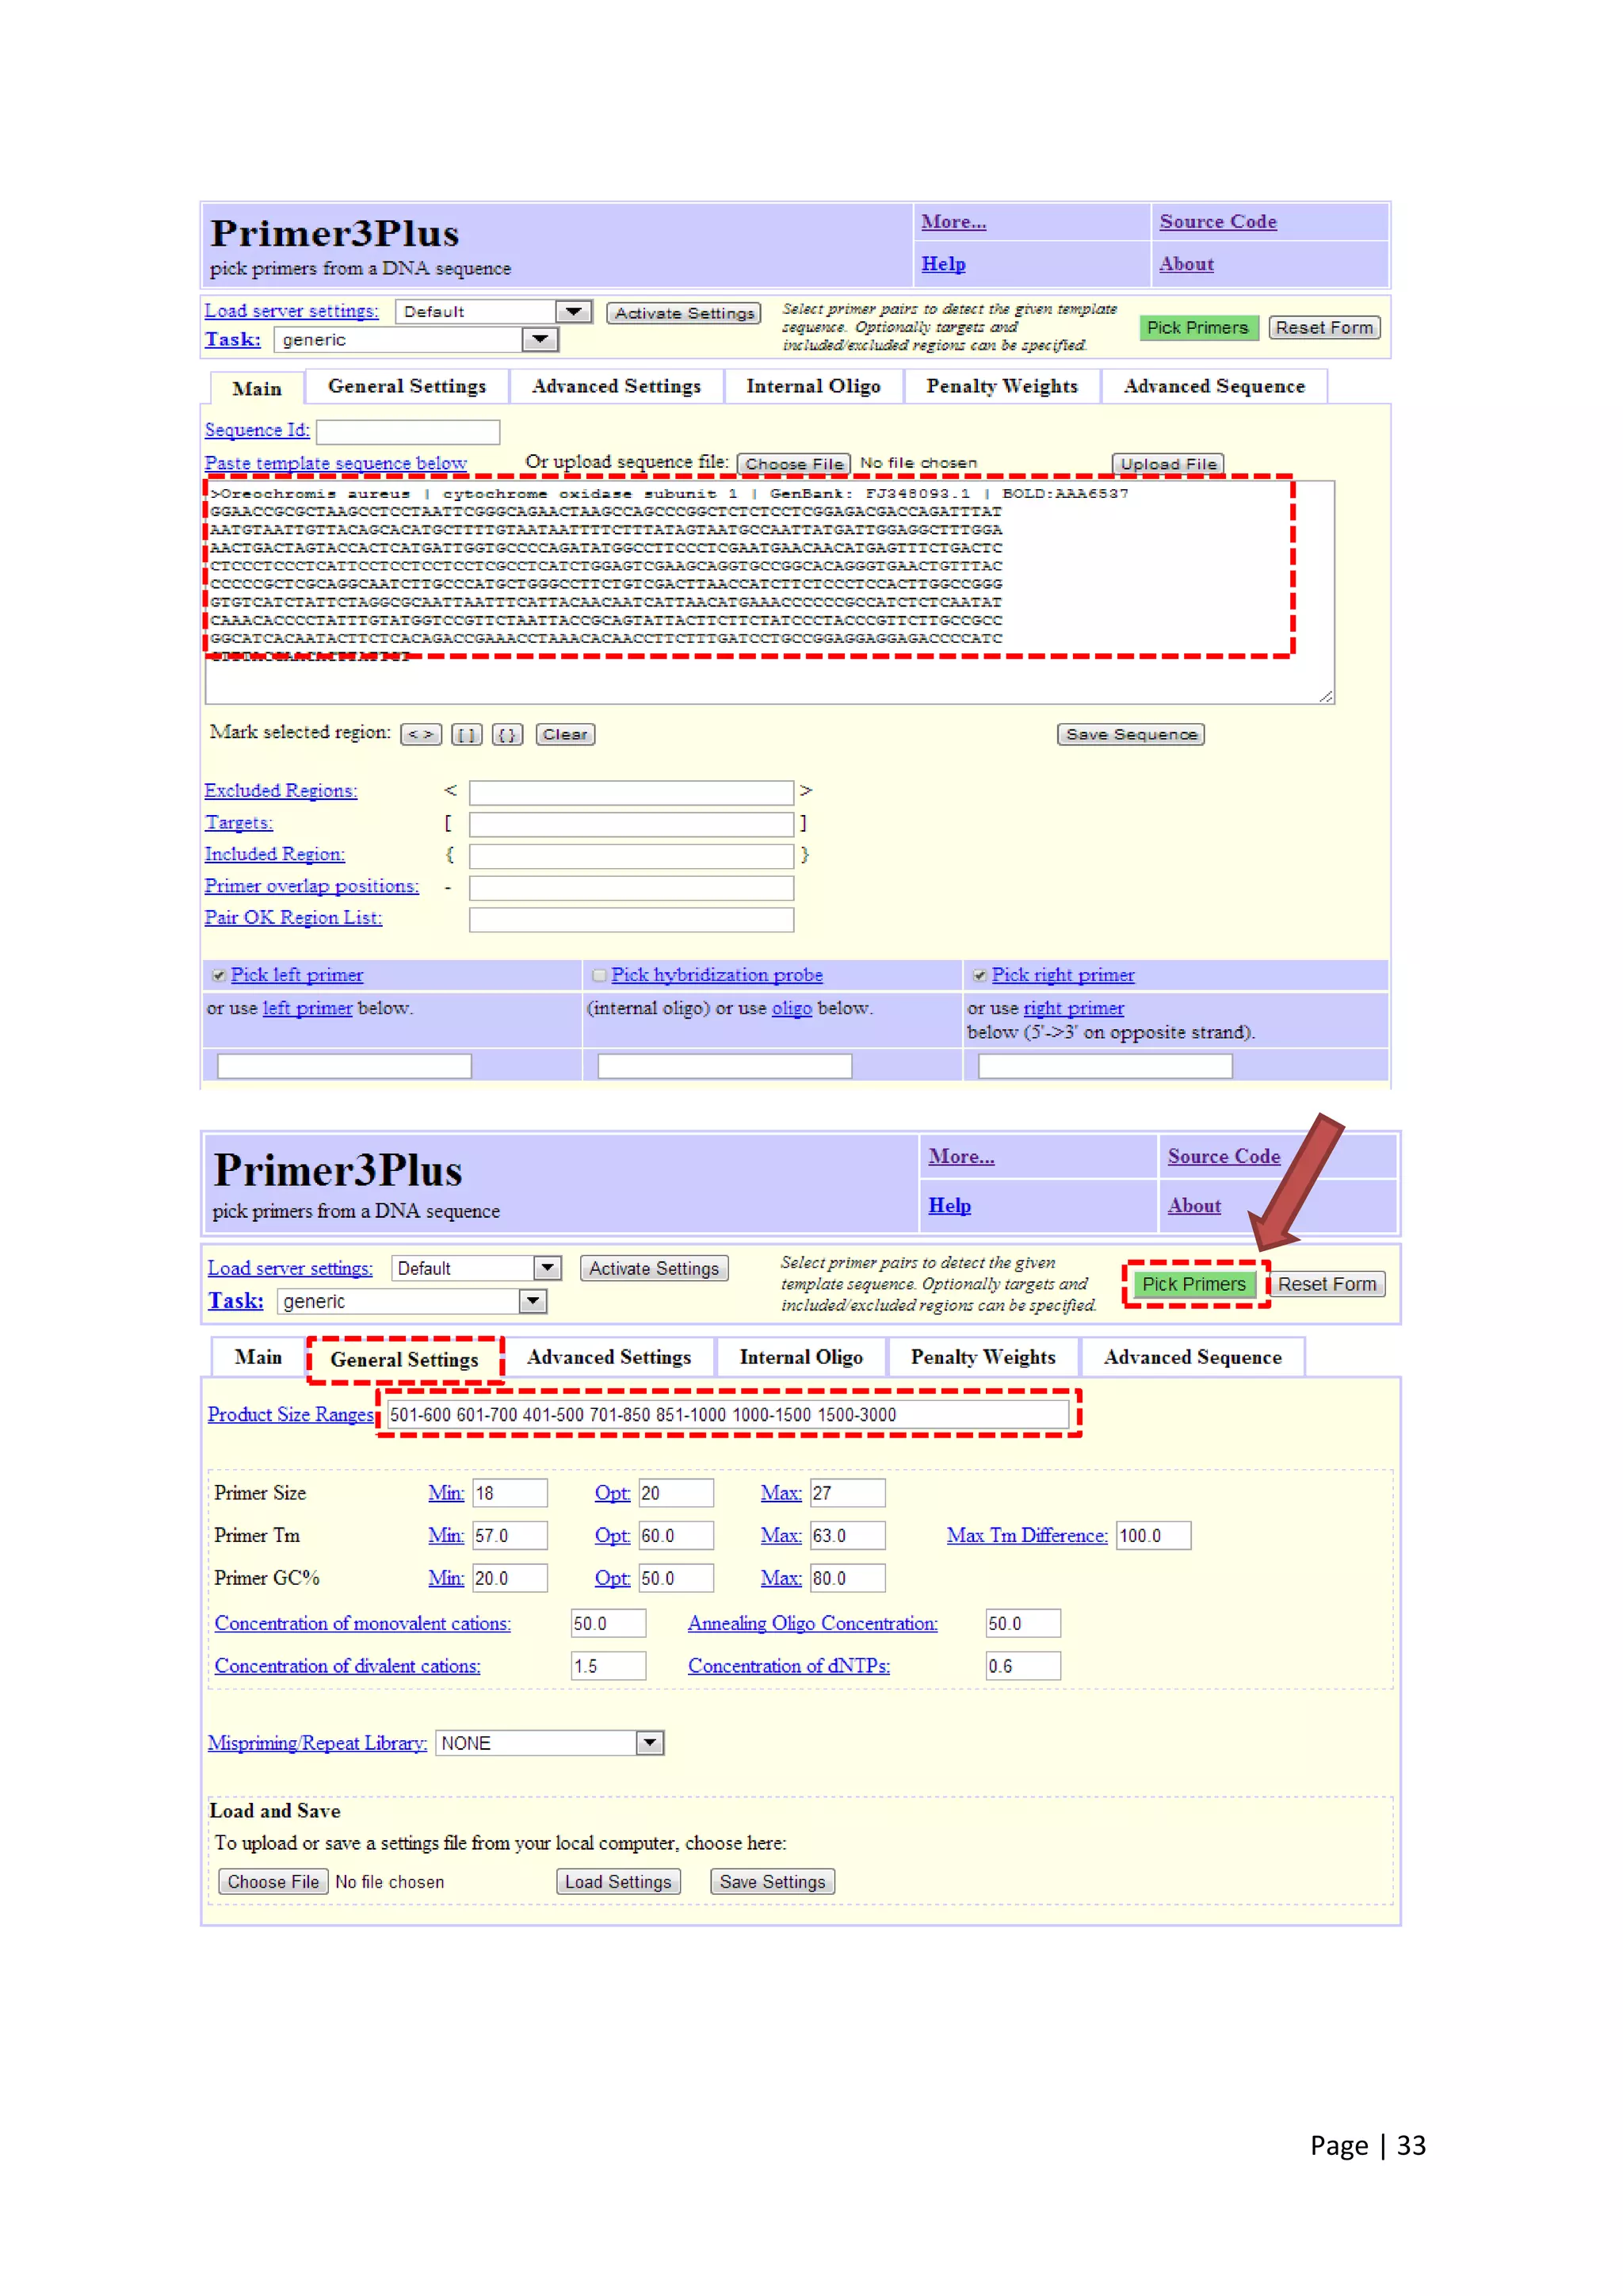
Task: Click the Excluded Regions input field
Action: [631, 793]
